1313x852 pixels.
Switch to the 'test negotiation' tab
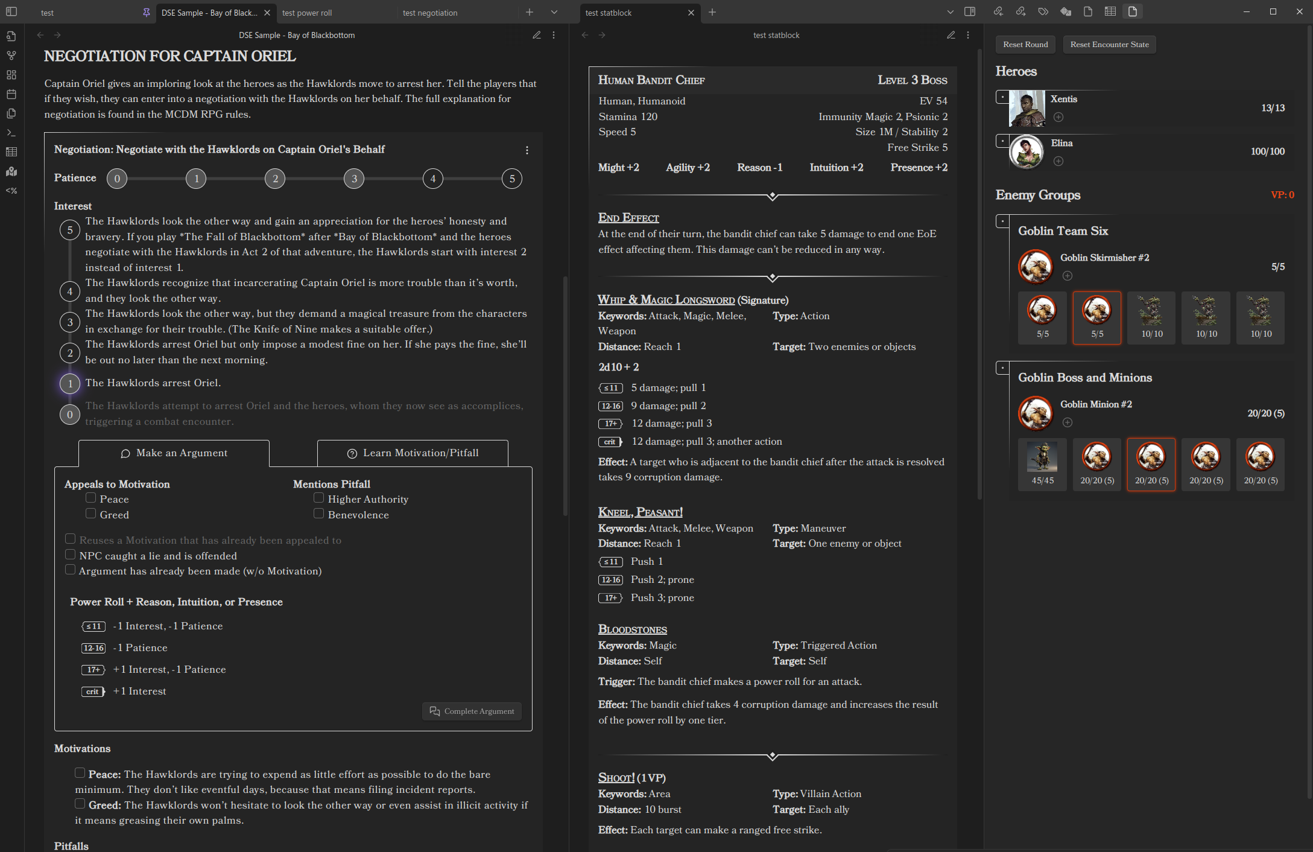pyautogui.click(x=429, y=12)
